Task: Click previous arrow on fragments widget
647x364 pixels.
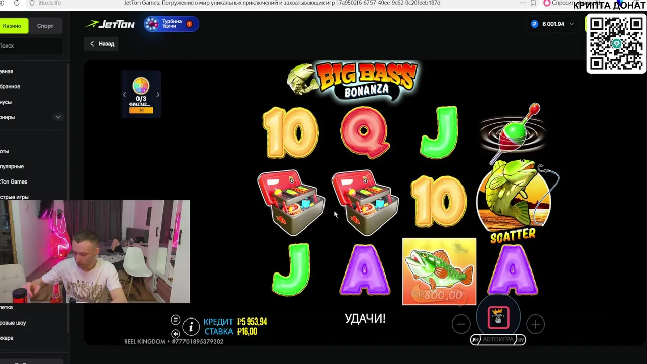Action: (x=125, y=95)
